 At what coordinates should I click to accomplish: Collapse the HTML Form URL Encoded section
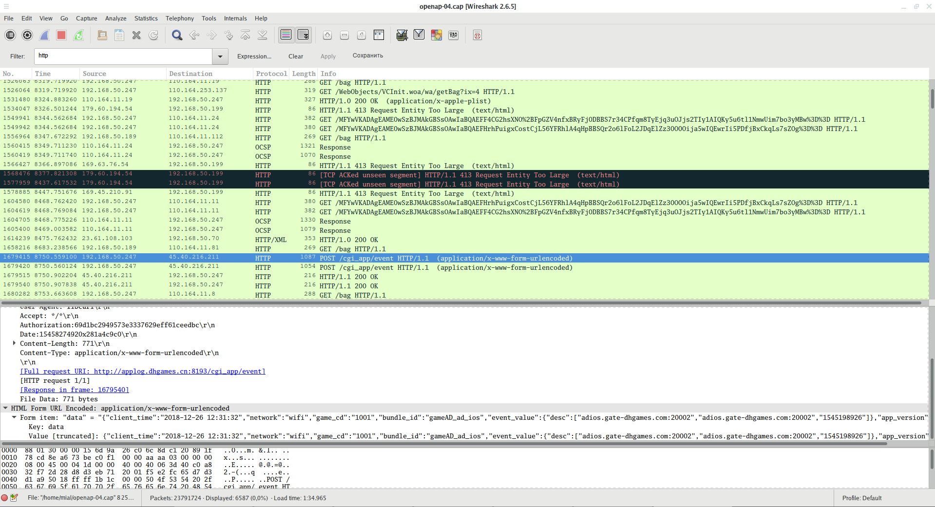[x=5, y=408]
